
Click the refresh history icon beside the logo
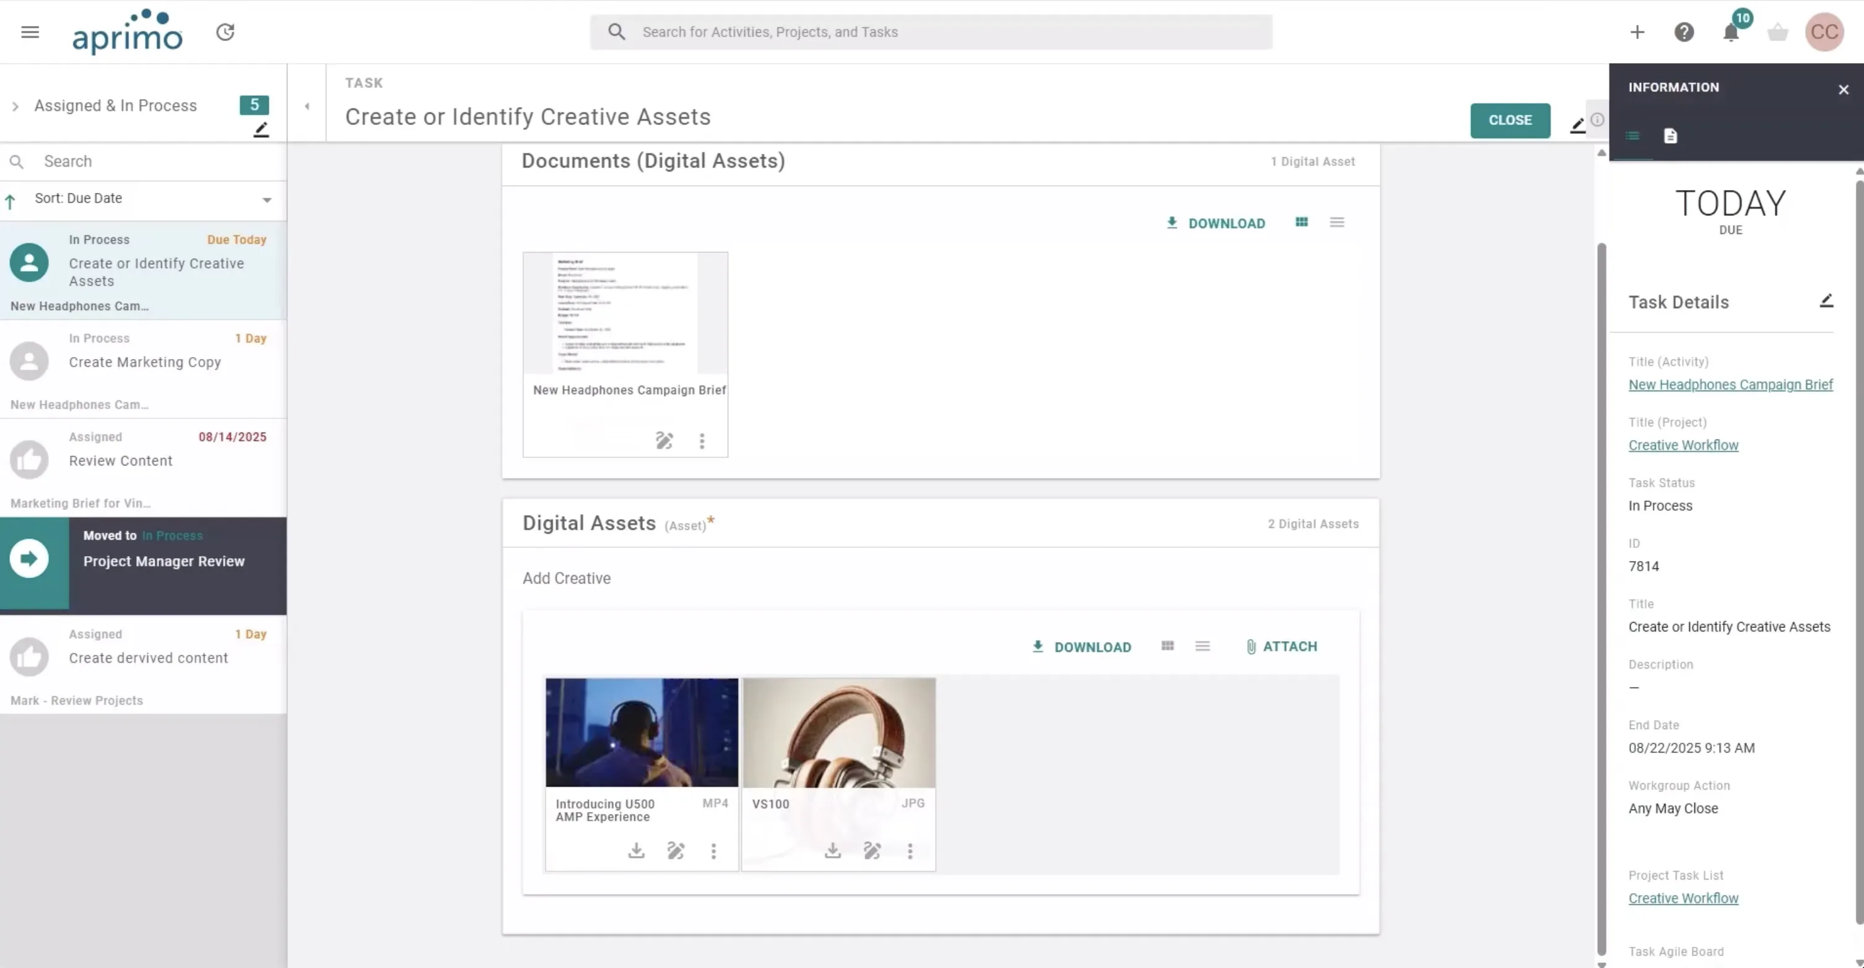coord(225,32)
